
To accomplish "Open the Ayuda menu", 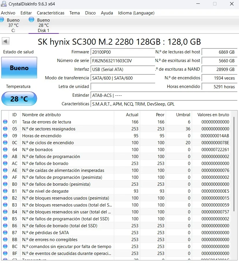I will coord(107,13).
